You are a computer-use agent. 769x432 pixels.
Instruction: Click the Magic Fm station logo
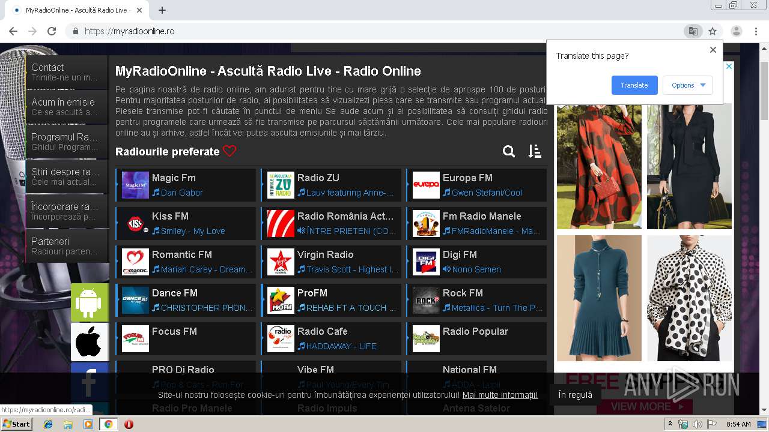135,185
